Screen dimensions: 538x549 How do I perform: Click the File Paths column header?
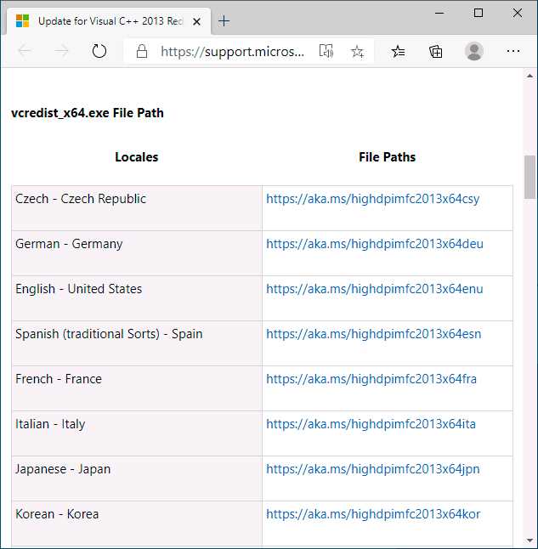387,157
